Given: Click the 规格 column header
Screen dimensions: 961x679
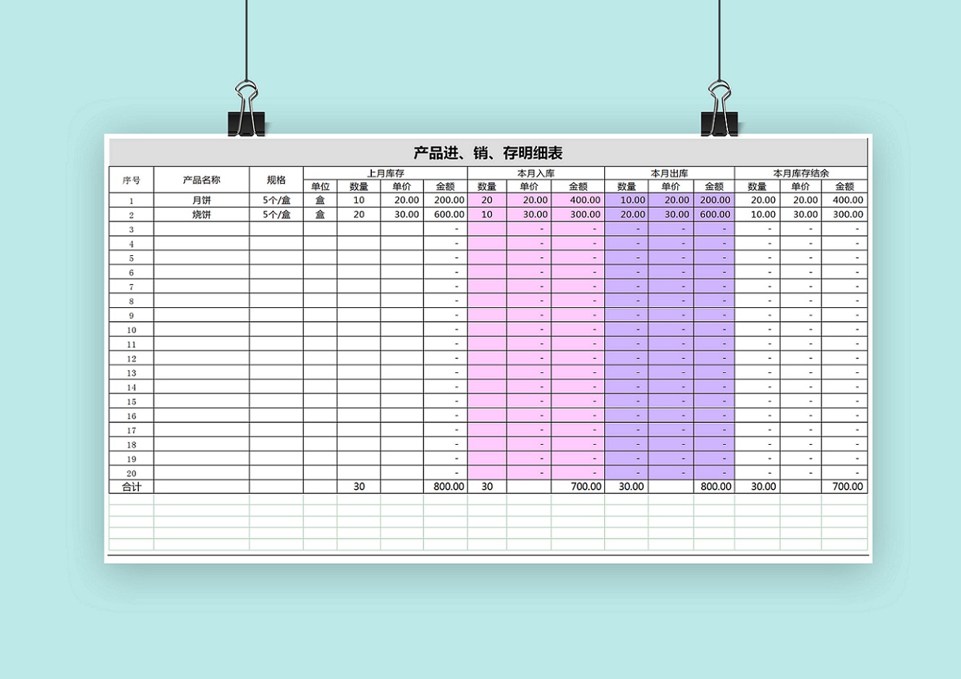Looking at the screenshot, I should point(276,180).
